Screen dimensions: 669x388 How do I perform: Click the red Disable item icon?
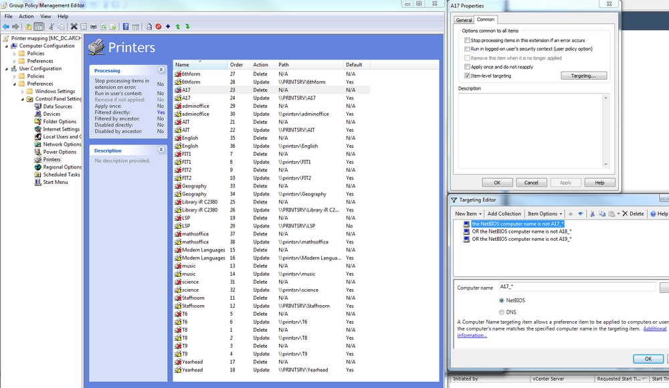point(159,27)
